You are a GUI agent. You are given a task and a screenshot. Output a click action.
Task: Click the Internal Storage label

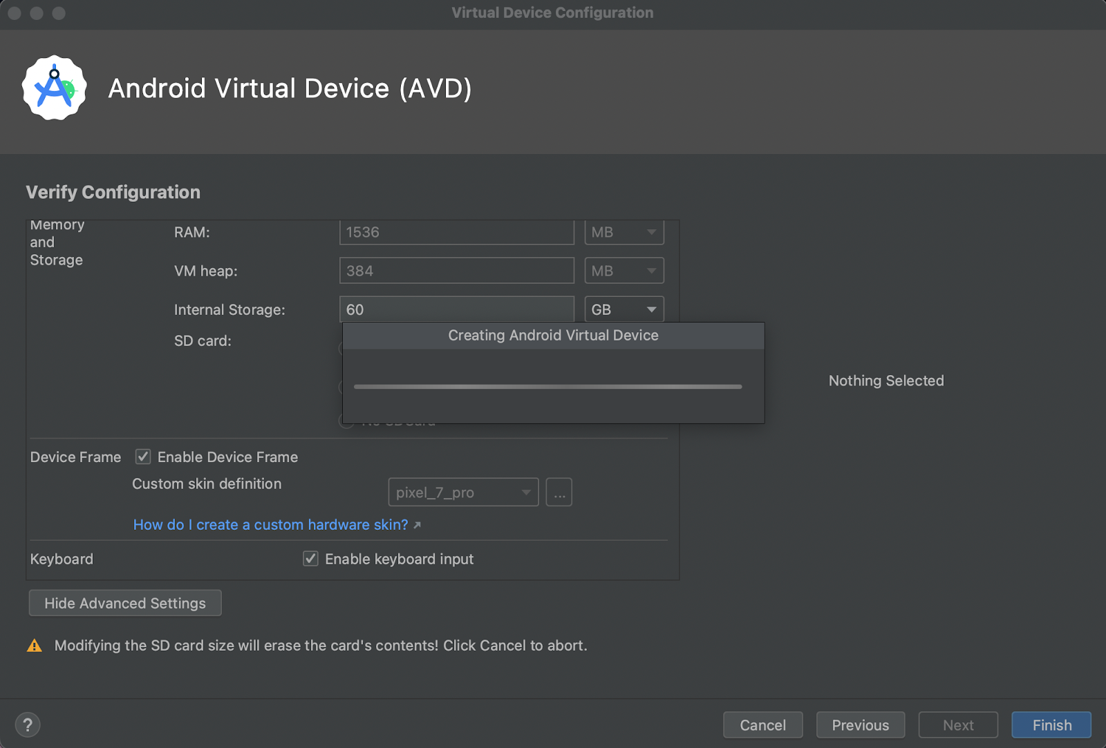tap(229, 309)
